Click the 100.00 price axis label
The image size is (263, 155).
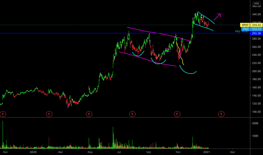tap(257, 112)
